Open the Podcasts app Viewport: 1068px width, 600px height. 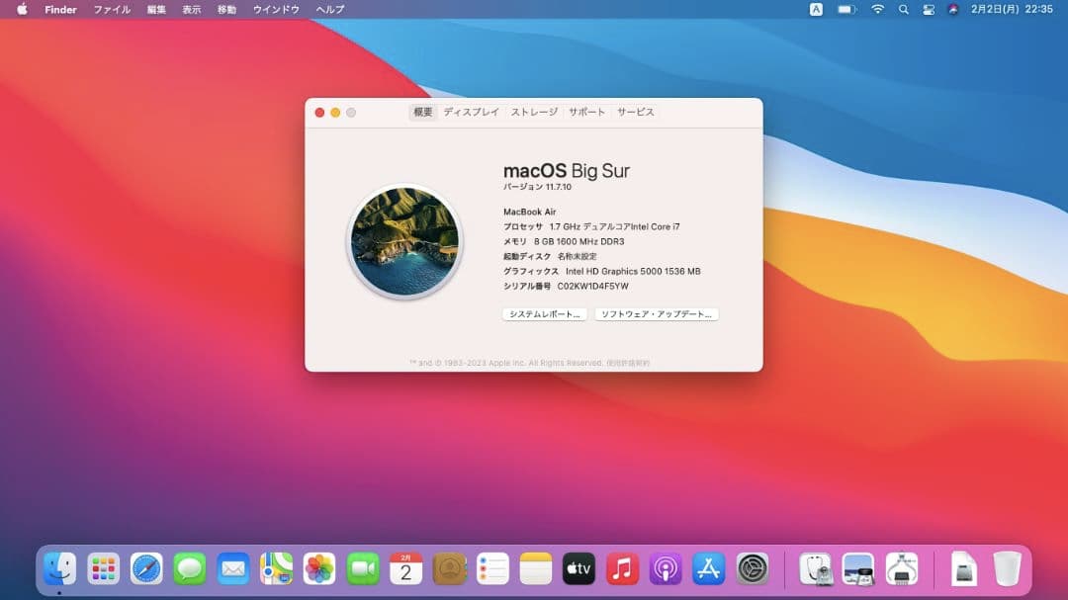click(665, 569)
